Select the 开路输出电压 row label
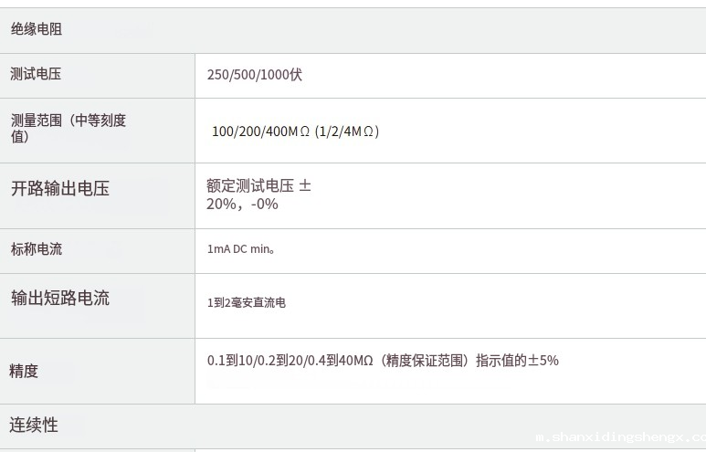This screenshot has width=706, height=452. [60, 189]
